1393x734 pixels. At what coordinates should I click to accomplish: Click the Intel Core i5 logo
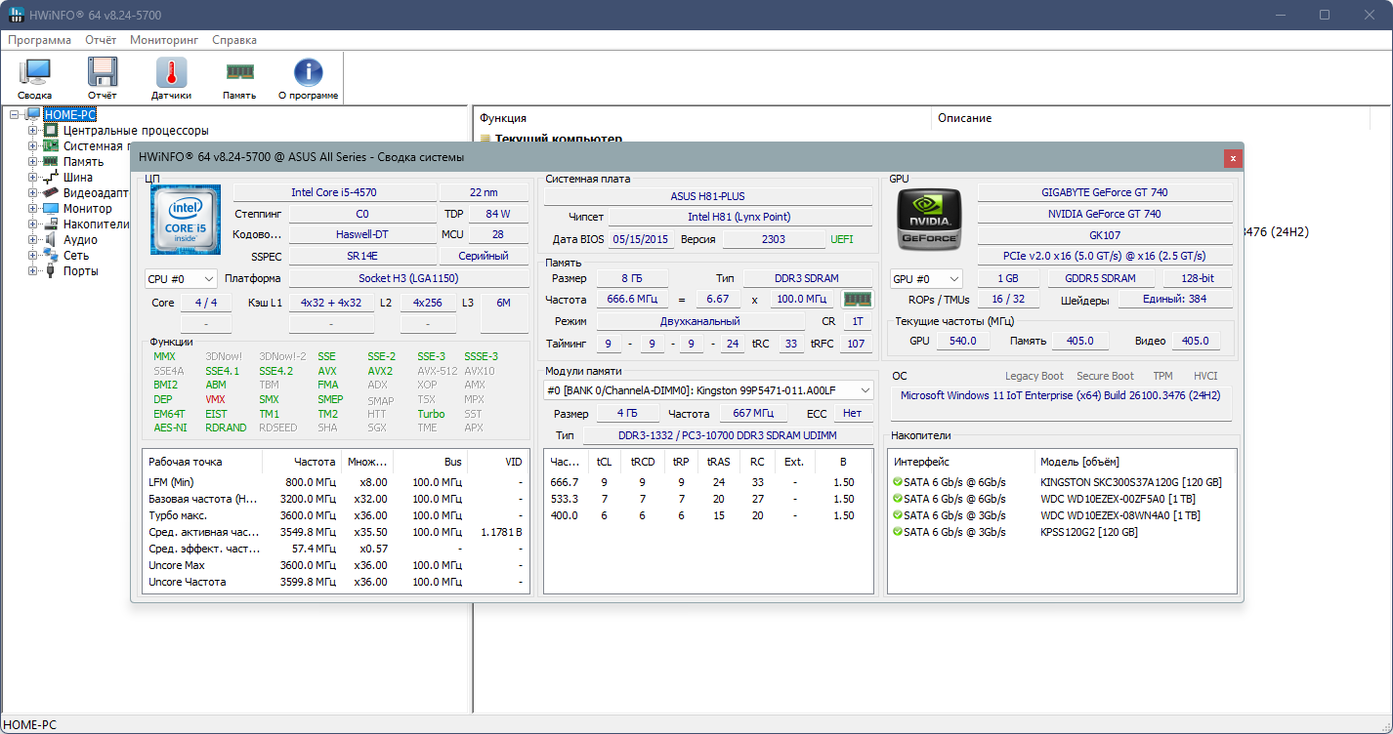click(x=186, y=220)
